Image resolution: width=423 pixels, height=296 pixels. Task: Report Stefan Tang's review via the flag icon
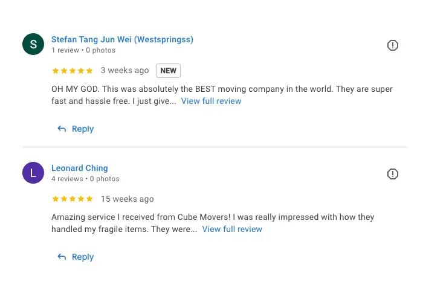393,45
